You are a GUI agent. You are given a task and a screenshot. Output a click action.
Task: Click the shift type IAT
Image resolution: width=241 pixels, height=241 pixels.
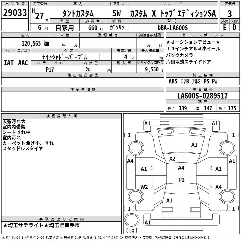point(8,63)
